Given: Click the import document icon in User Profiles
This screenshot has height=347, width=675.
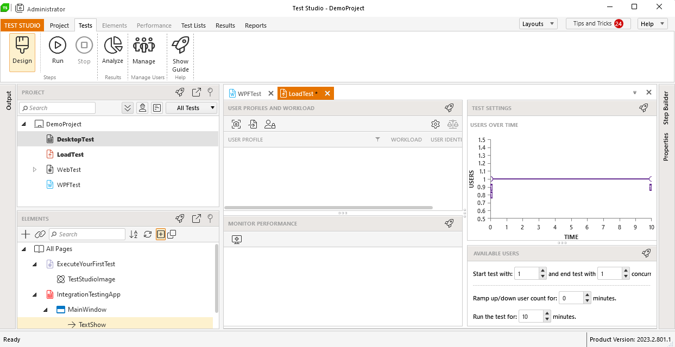Looking at the screenshot, I should [253, 124].
